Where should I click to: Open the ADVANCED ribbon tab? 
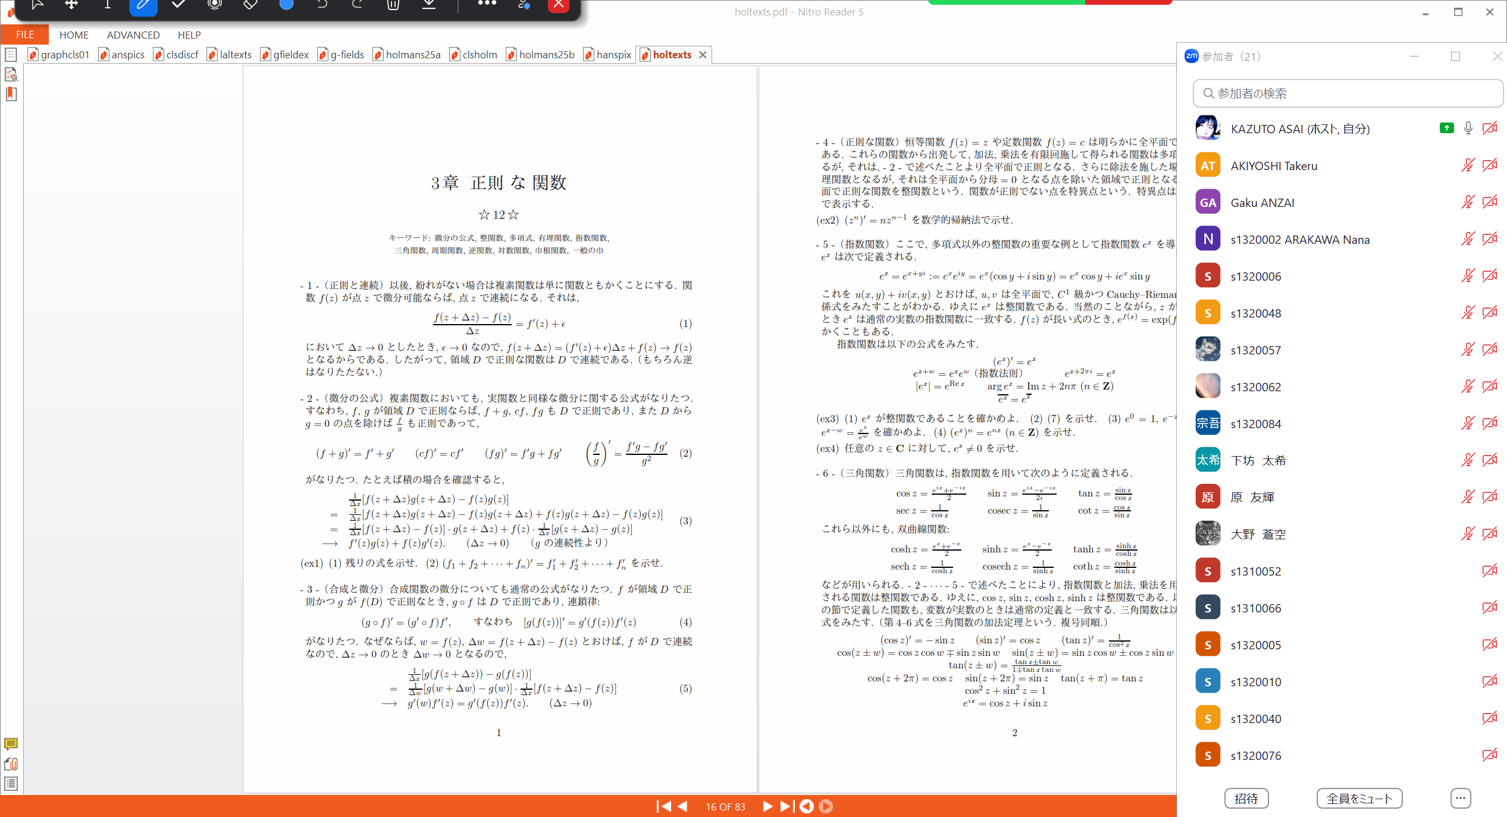133,34
